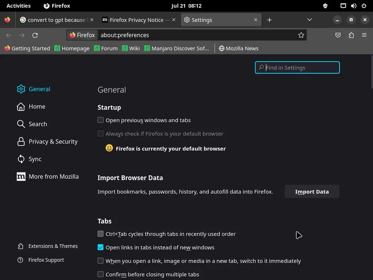Click the reload page icon
Screen dimensions: 373x280
[x=35, y=35]
